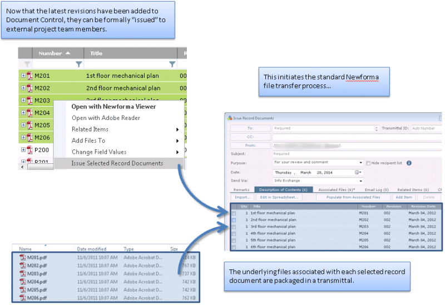The height and width of the screenshot is (305, 445).
Task: Open the Change Field Values submenu
Action: (x=119, y=152)
